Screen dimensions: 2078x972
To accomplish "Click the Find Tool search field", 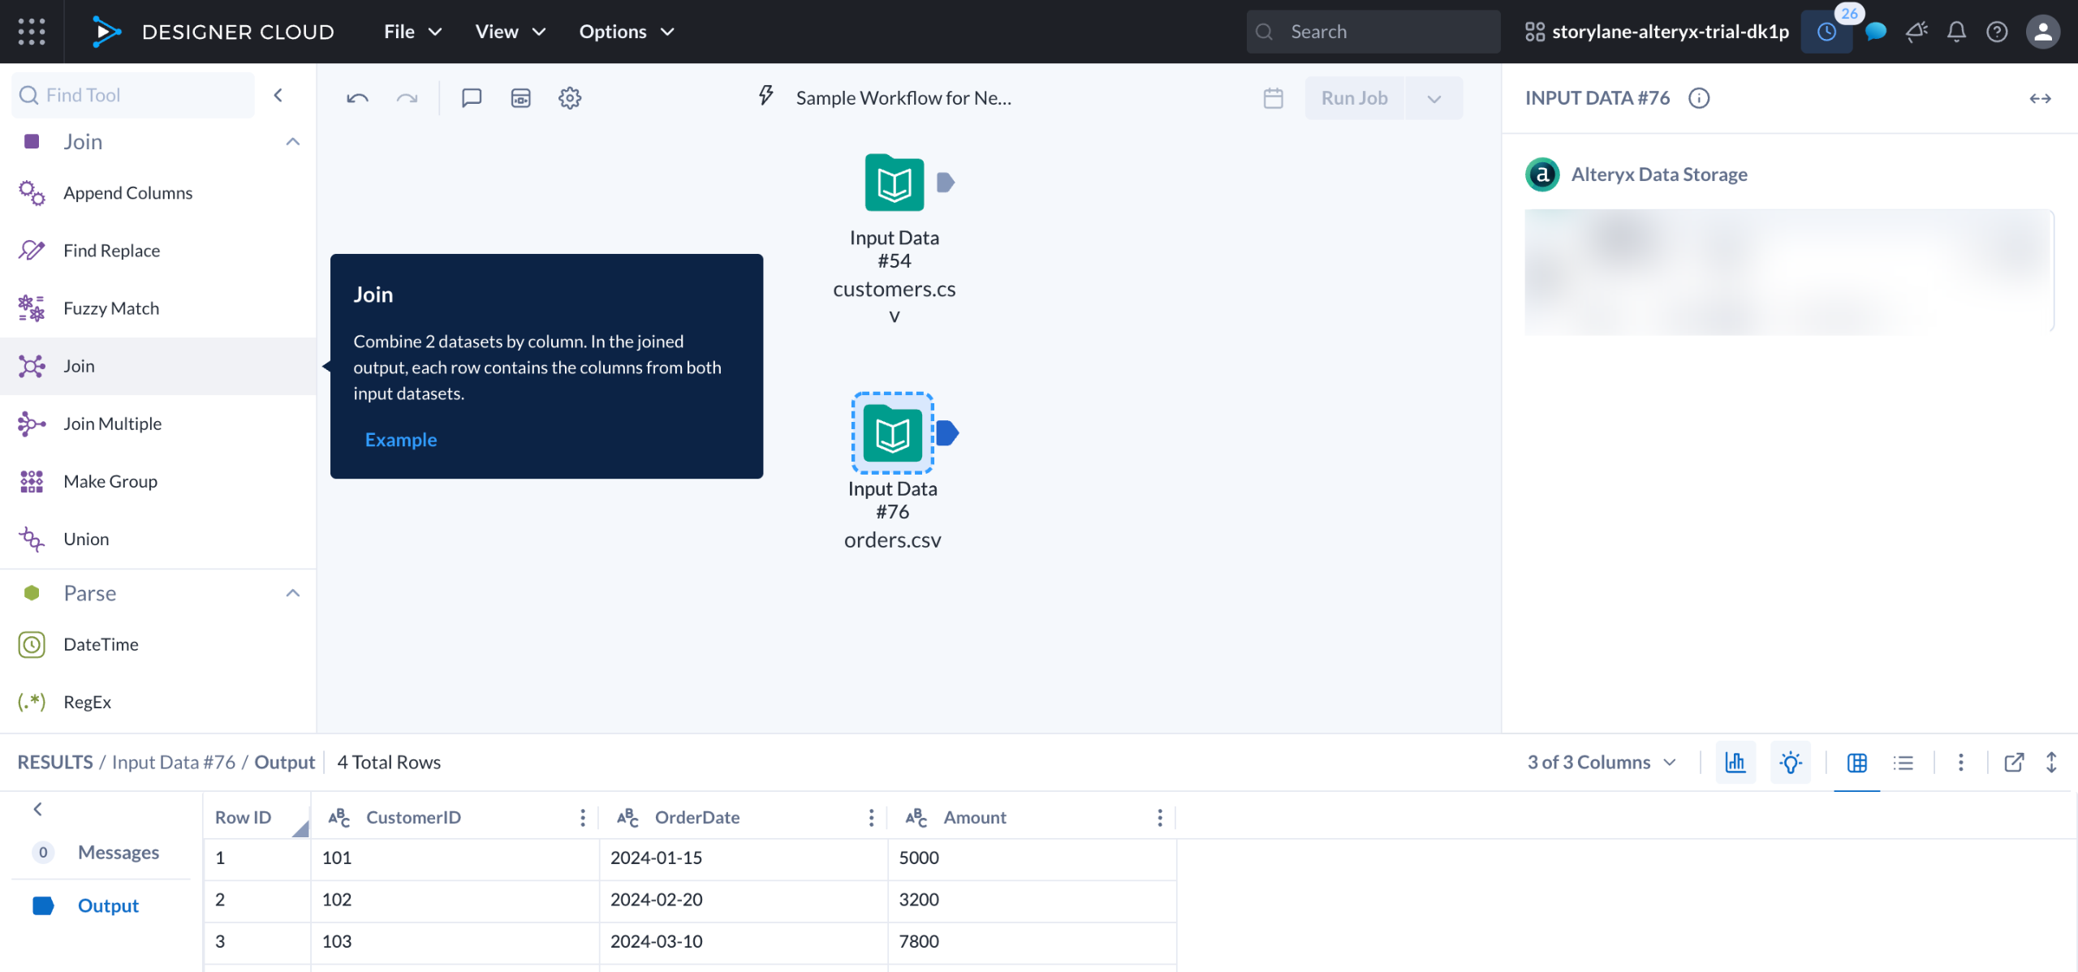I will coord(134,95).
